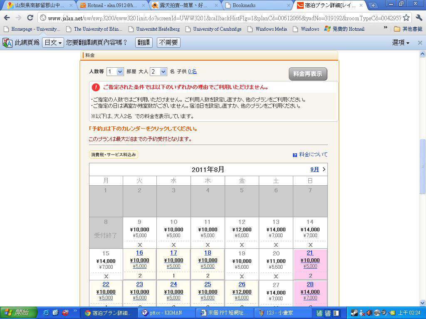
Task: Open the 大人 adults dropdown showing 2
Action: pyautogui.click(x=159, y=71)
